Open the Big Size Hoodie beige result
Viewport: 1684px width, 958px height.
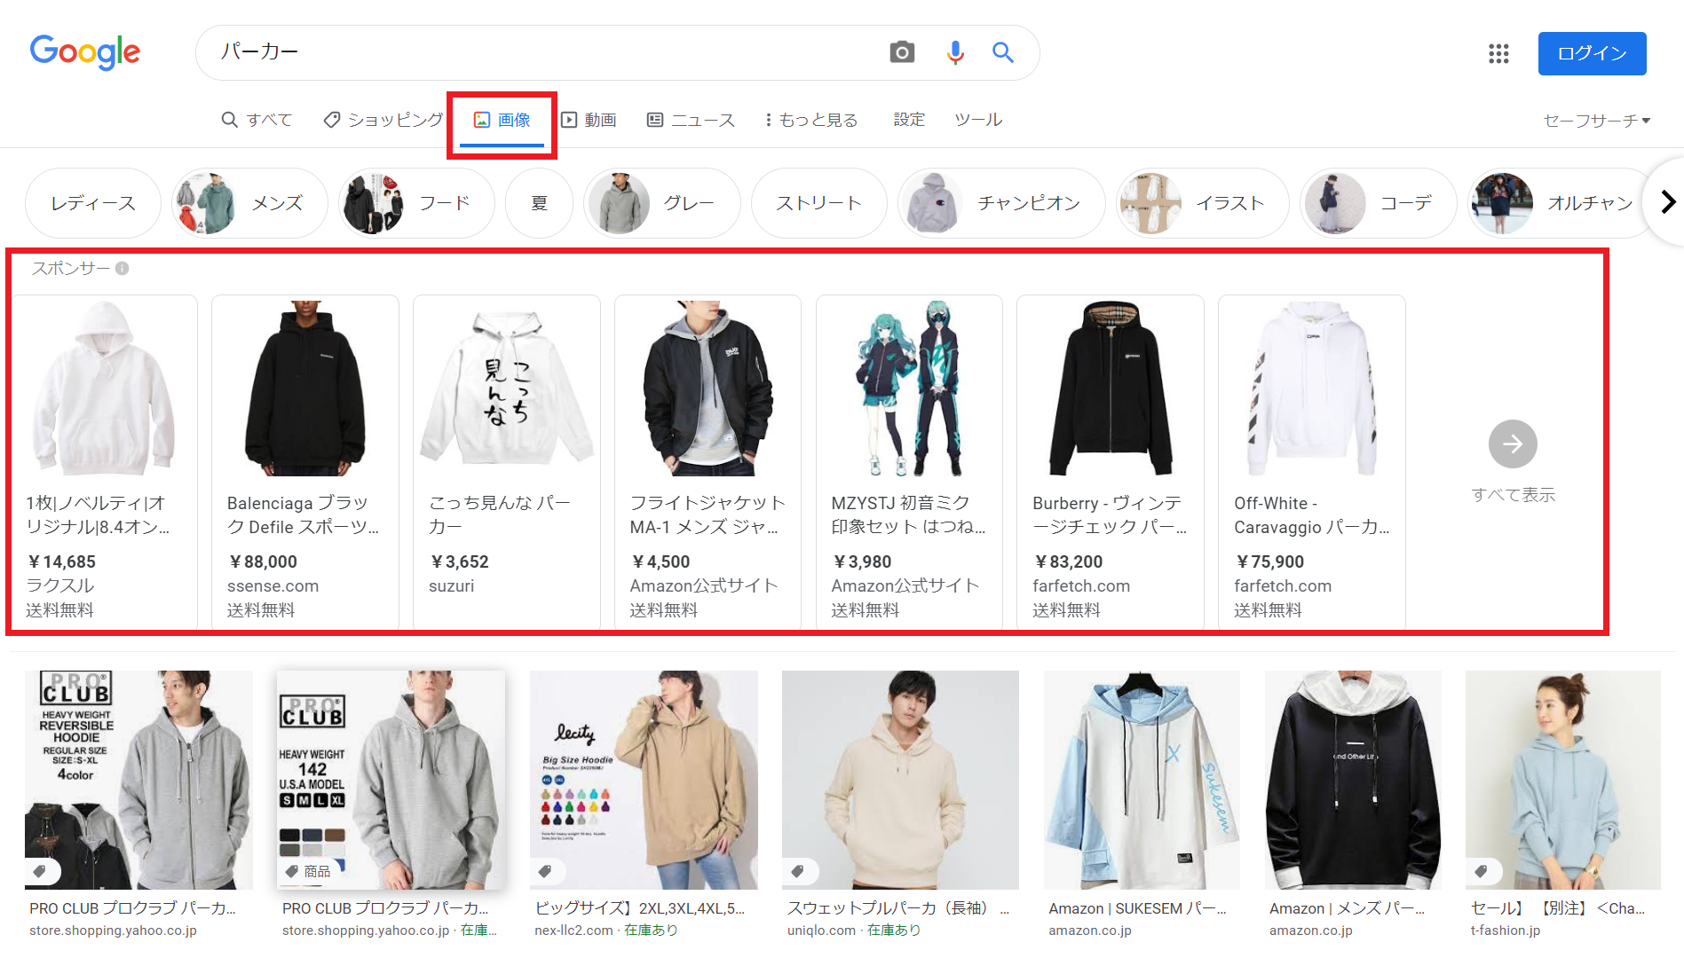click(644, 780)
